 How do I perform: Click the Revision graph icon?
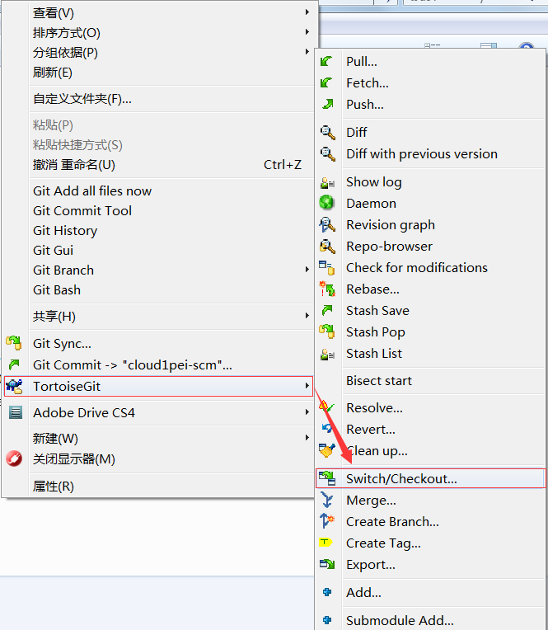coord(327,224)
